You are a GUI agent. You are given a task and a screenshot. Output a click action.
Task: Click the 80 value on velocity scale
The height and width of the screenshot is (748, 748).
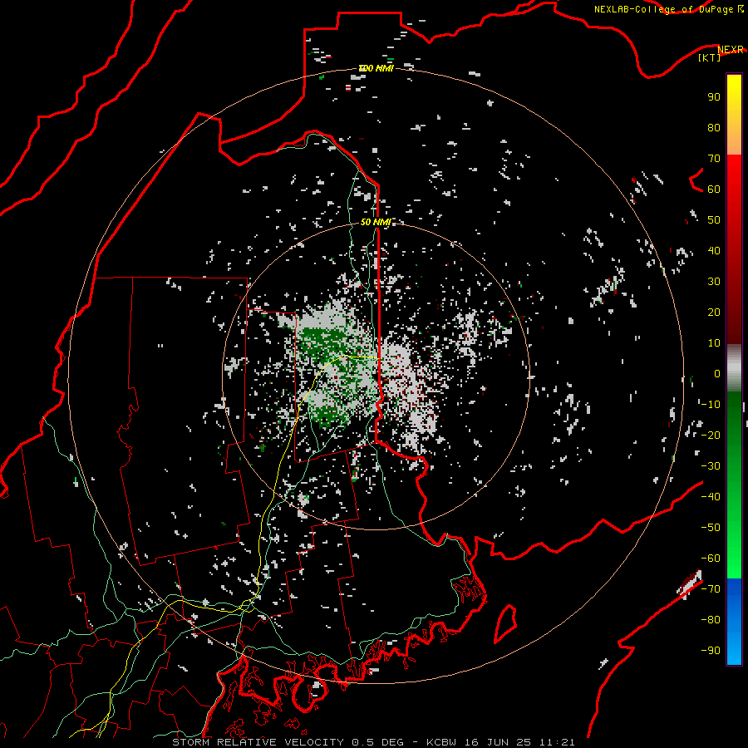click(714, 127)
